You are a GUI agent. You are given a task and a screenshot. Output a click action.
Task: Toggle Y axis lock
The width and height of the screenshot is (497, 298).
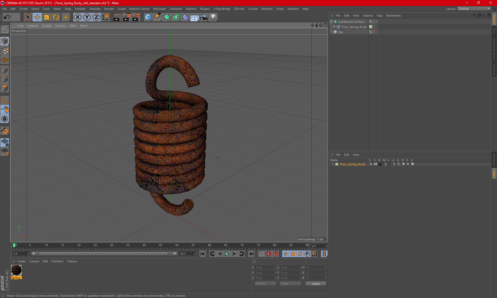coord(87,17)
